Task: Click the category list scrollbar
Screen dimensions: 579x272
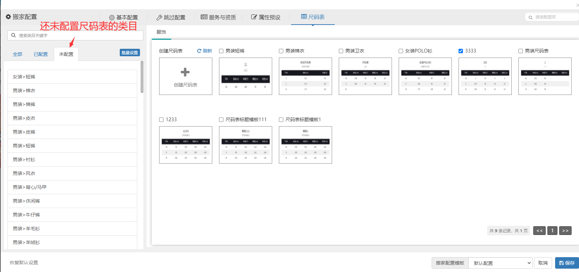Action: pos(142,77)
